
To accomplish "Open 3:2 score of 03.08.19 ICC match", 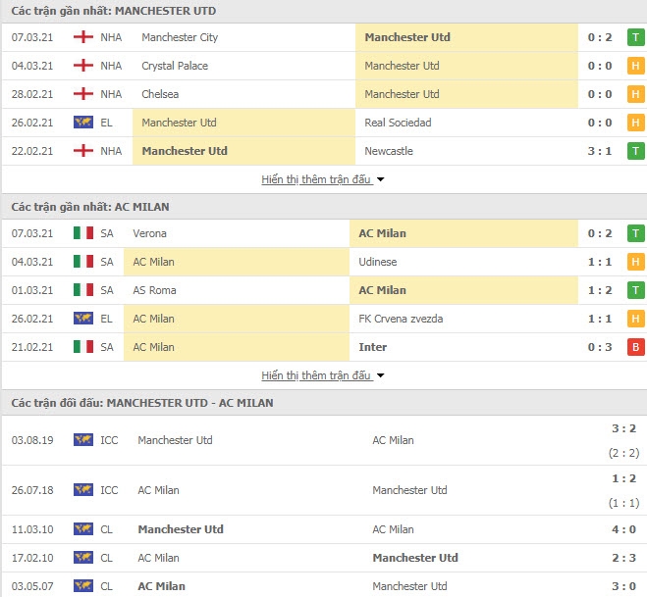I will (x=623, y=429).
